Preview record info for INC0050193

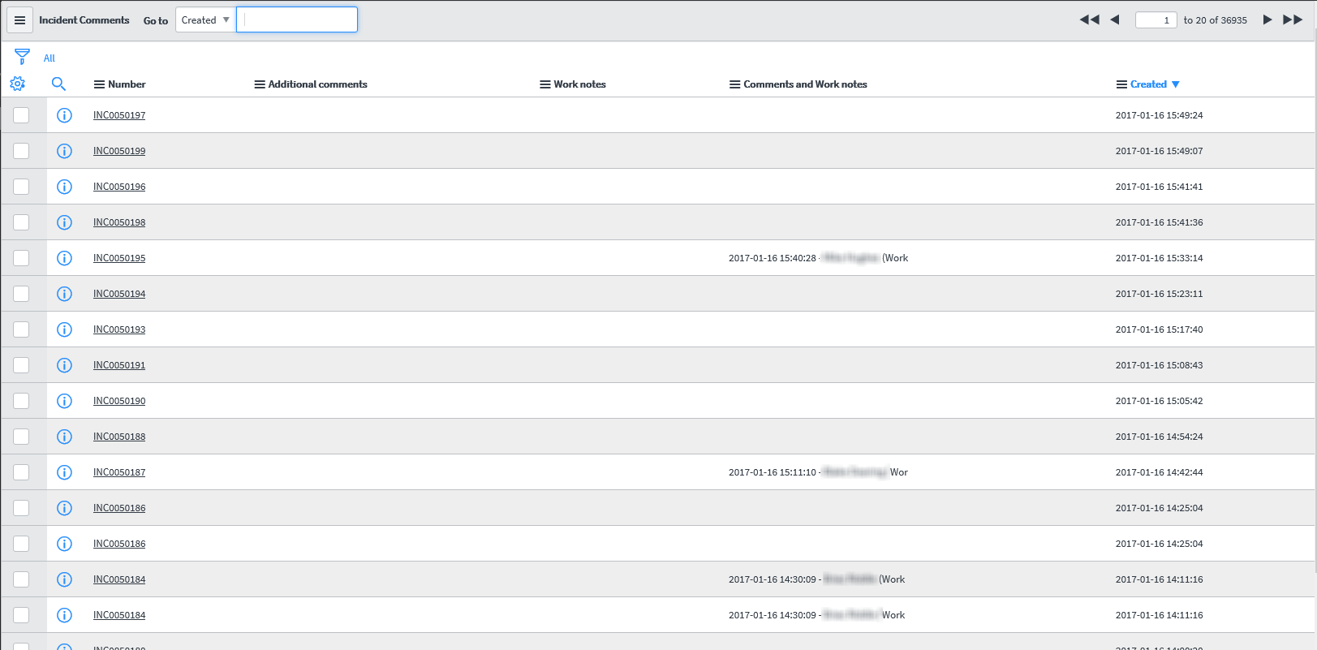click(64, 329)
